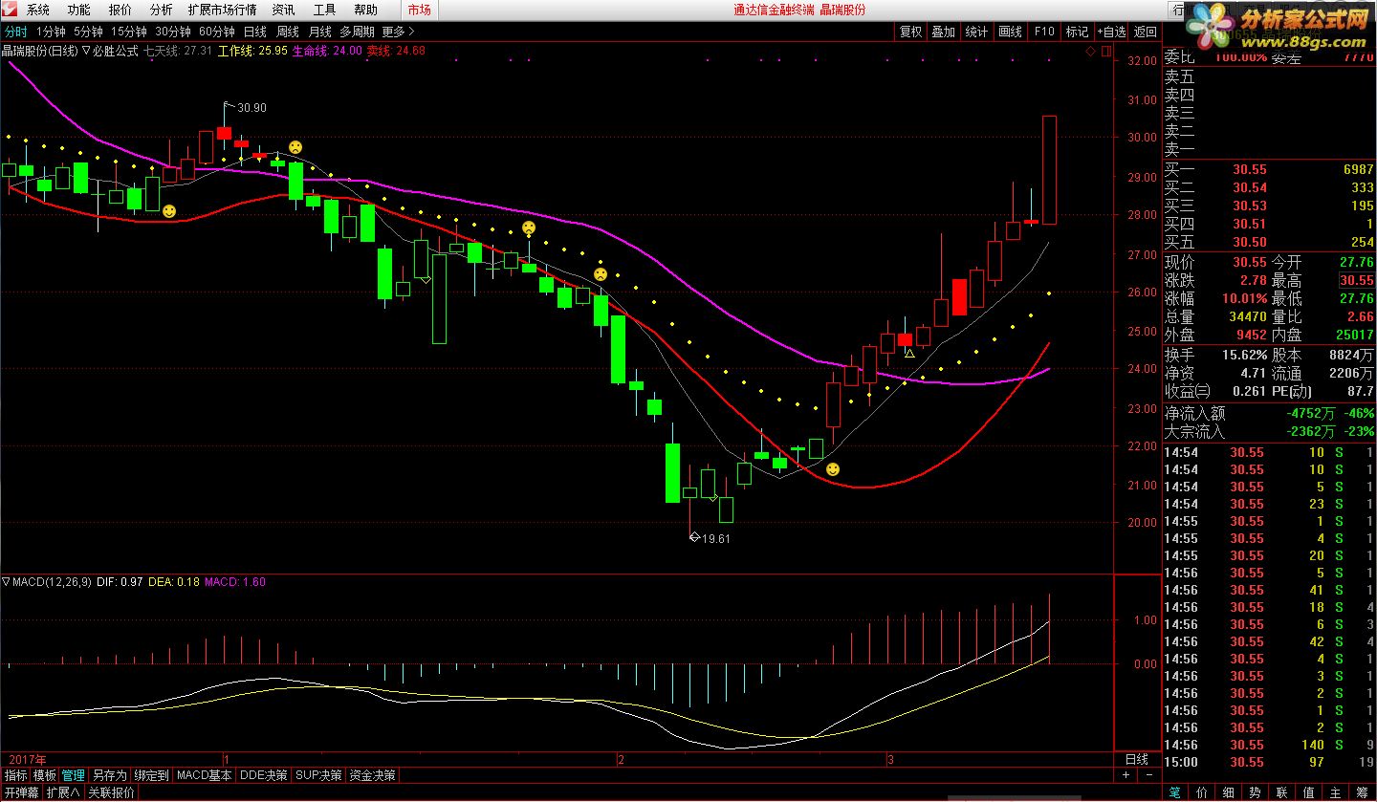Click the red app logo icon
The width and height of the screenshot is (1377, 802).
pyautogui.click(x=10, y=10)
